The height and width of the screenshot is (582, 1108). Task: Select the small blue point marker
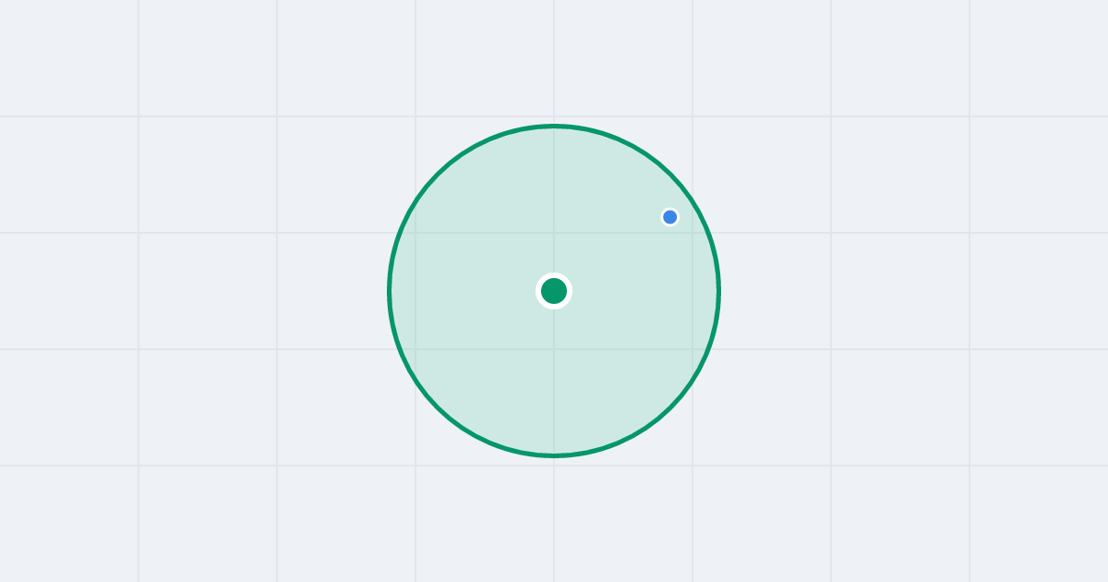[670, 217]
